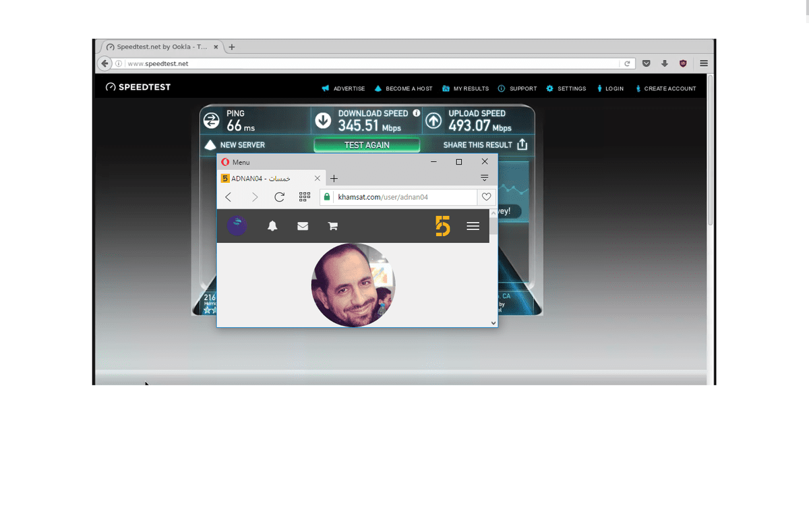
Task: Click upload speed arrow icon
Action: click(434, 121)
